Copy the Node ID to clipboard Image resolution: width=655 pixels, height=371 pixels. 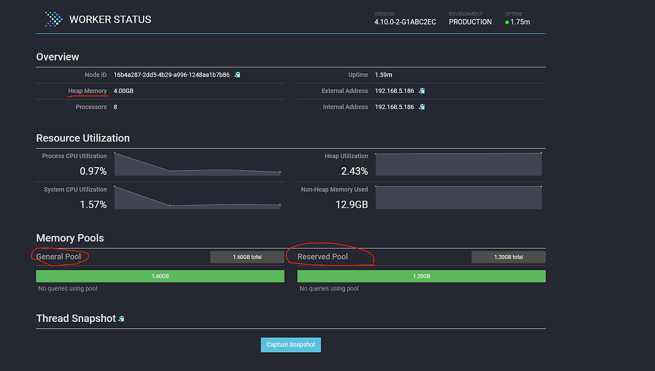point(237,74)
